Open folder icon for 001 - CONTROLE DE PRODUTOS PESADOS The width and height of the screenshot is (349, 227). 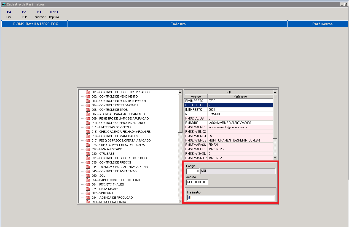coord(88,92)
